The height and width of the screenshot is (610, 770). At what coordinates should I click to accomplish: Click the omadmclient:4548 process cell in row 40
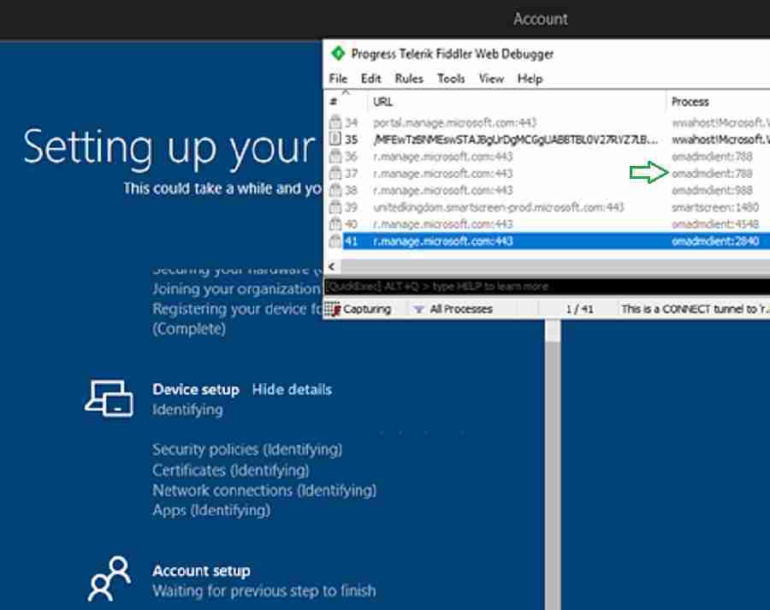coord(715,224)
